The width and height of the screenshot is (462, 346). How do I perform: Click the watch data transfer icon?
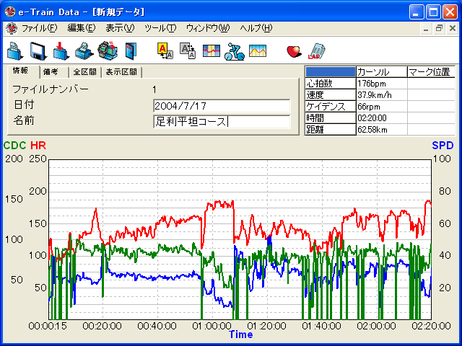(x=107, y=50)
